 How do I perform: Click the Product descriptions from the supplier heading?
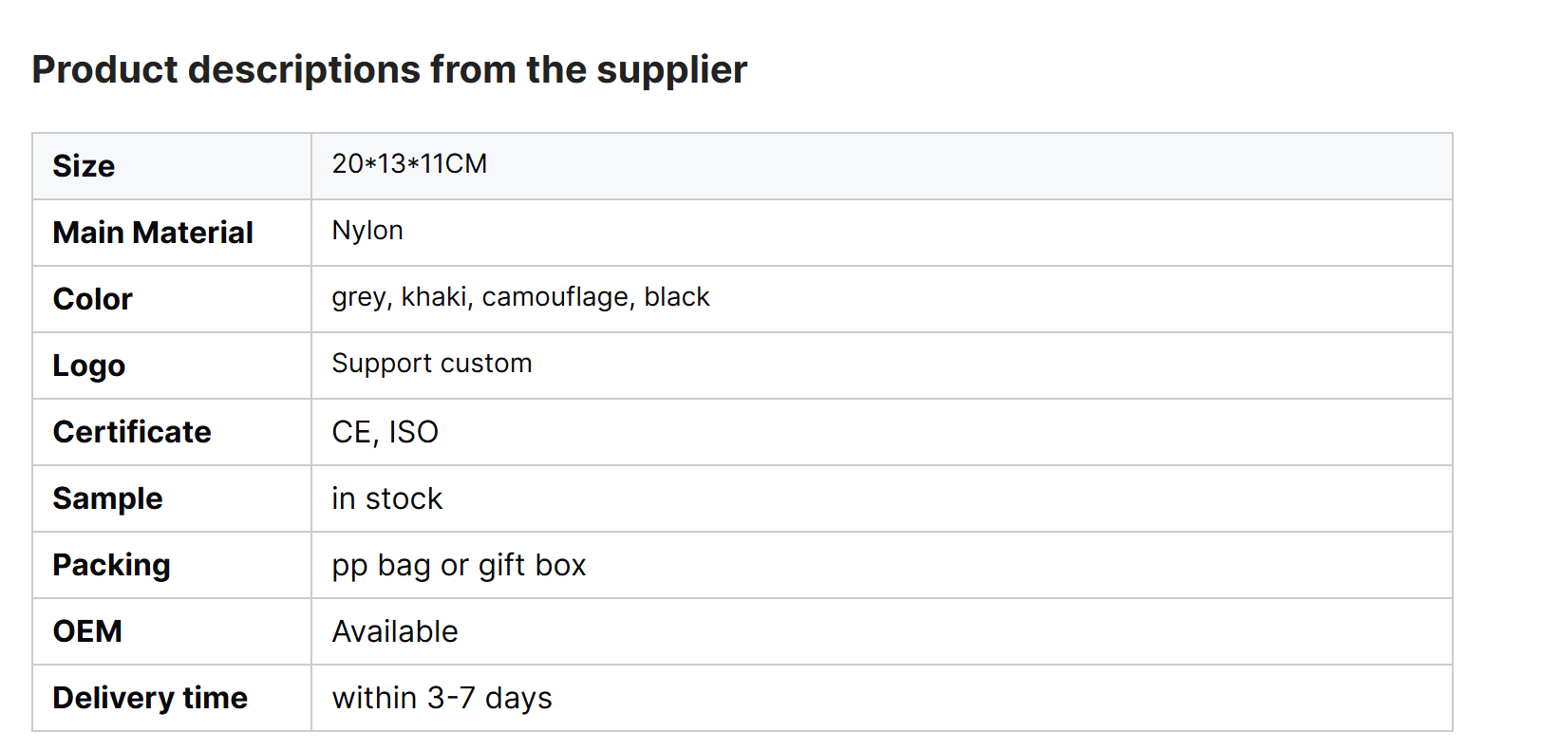pyautogui.click(x=389, y=70)
